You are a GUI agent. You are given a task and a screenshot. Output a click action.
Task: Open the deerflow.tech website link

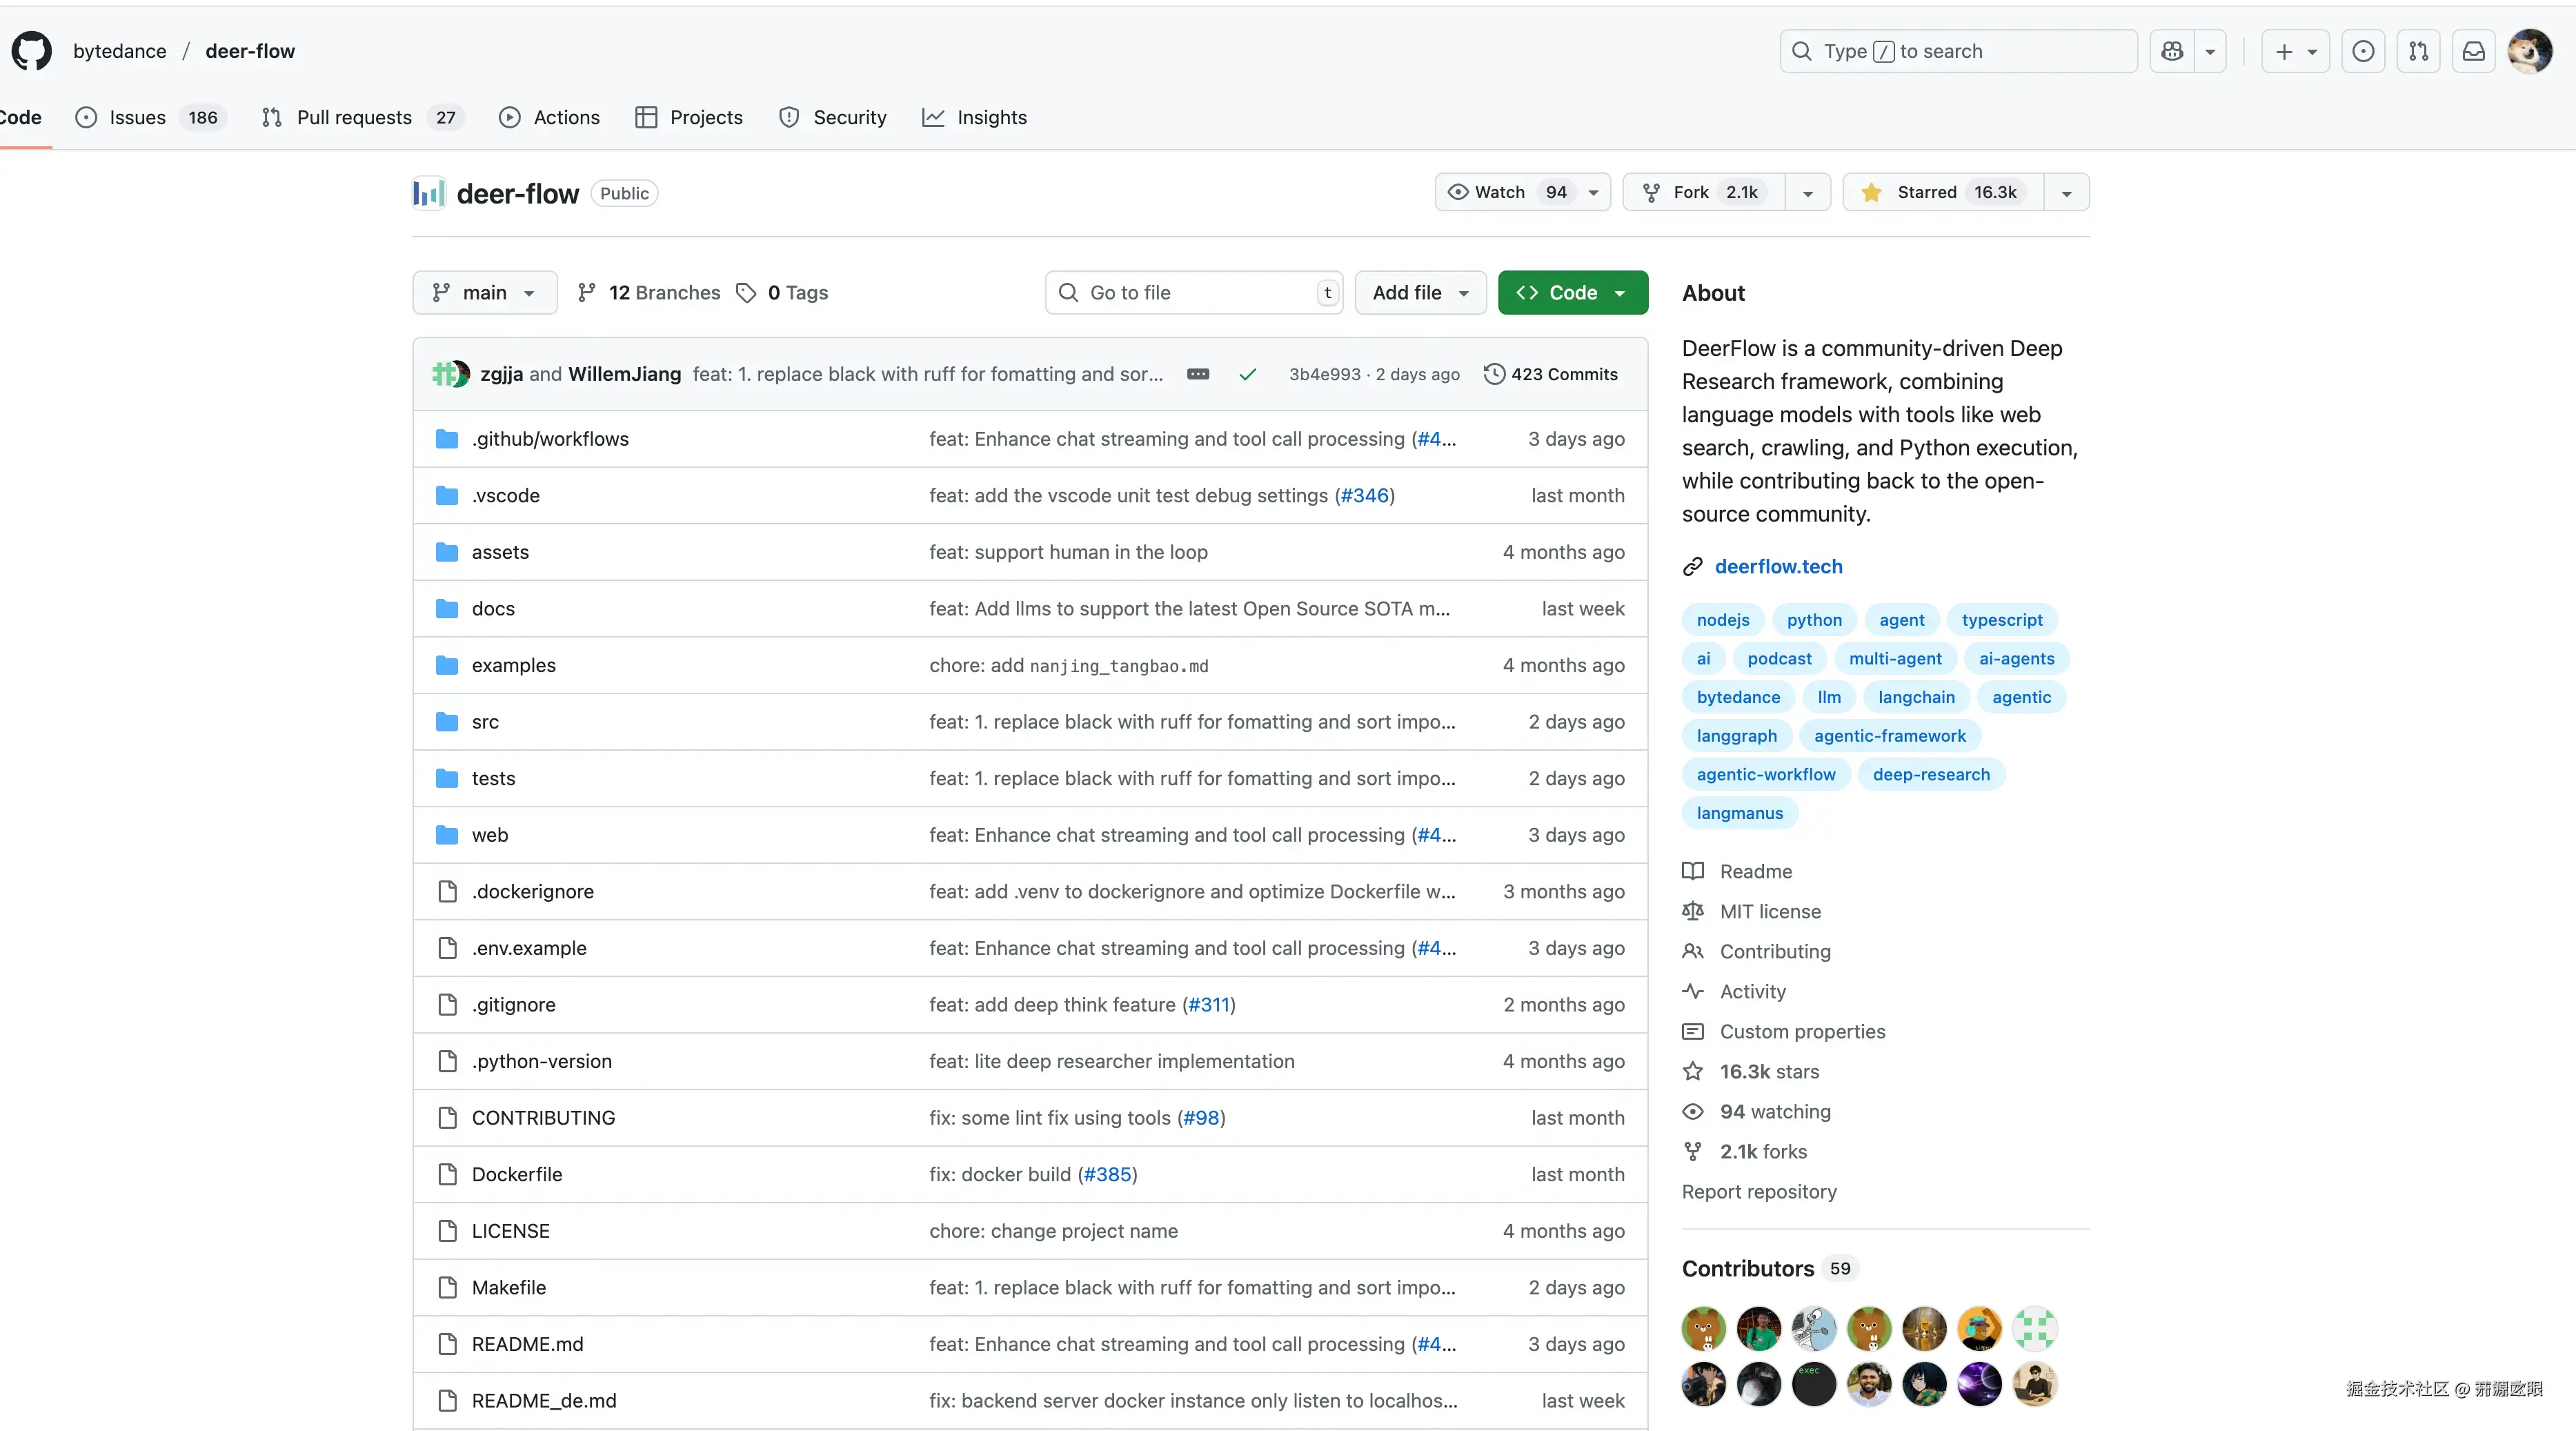(x=1778, y=567)
